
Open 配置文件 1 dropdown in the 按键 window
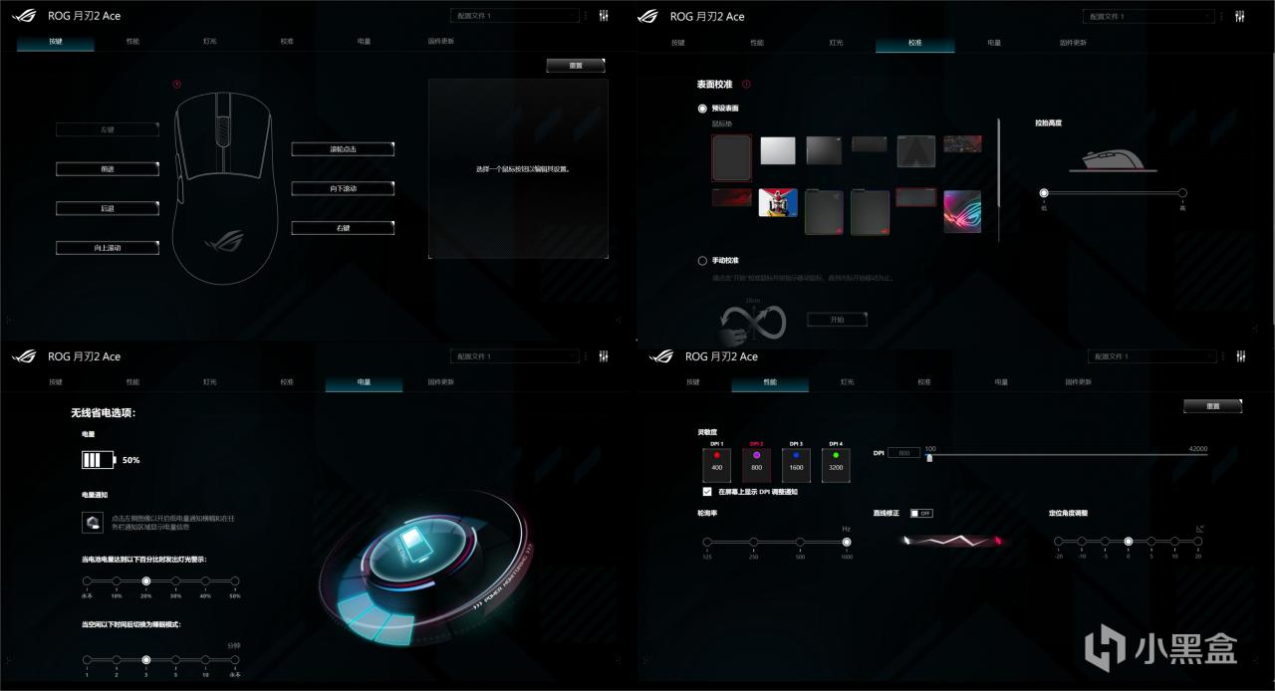pyautogui.click(x=514, y=16)
